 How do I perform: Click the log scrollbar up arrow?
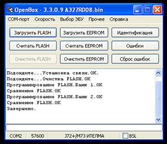tap(158, 73)
